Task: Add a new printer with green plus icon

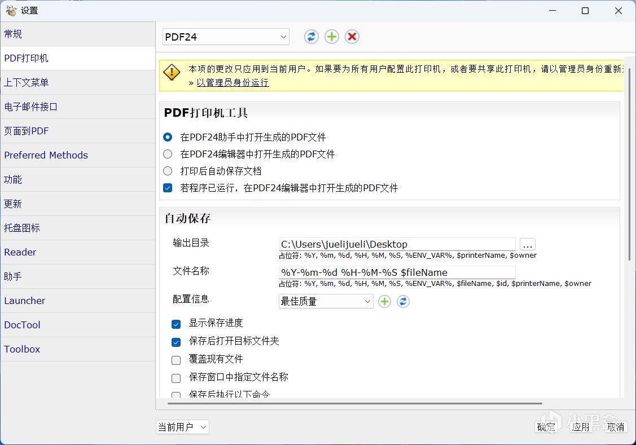Action: click(331, 37)
